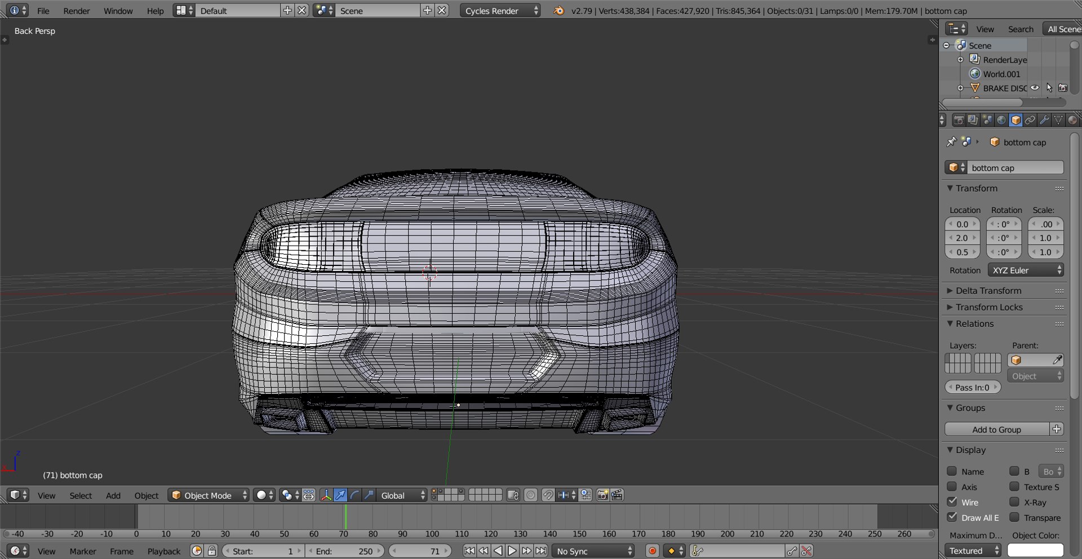This screenshot has height=559, width=1082.
Task: Click the Blender logo splash icon
Action: 558,11
